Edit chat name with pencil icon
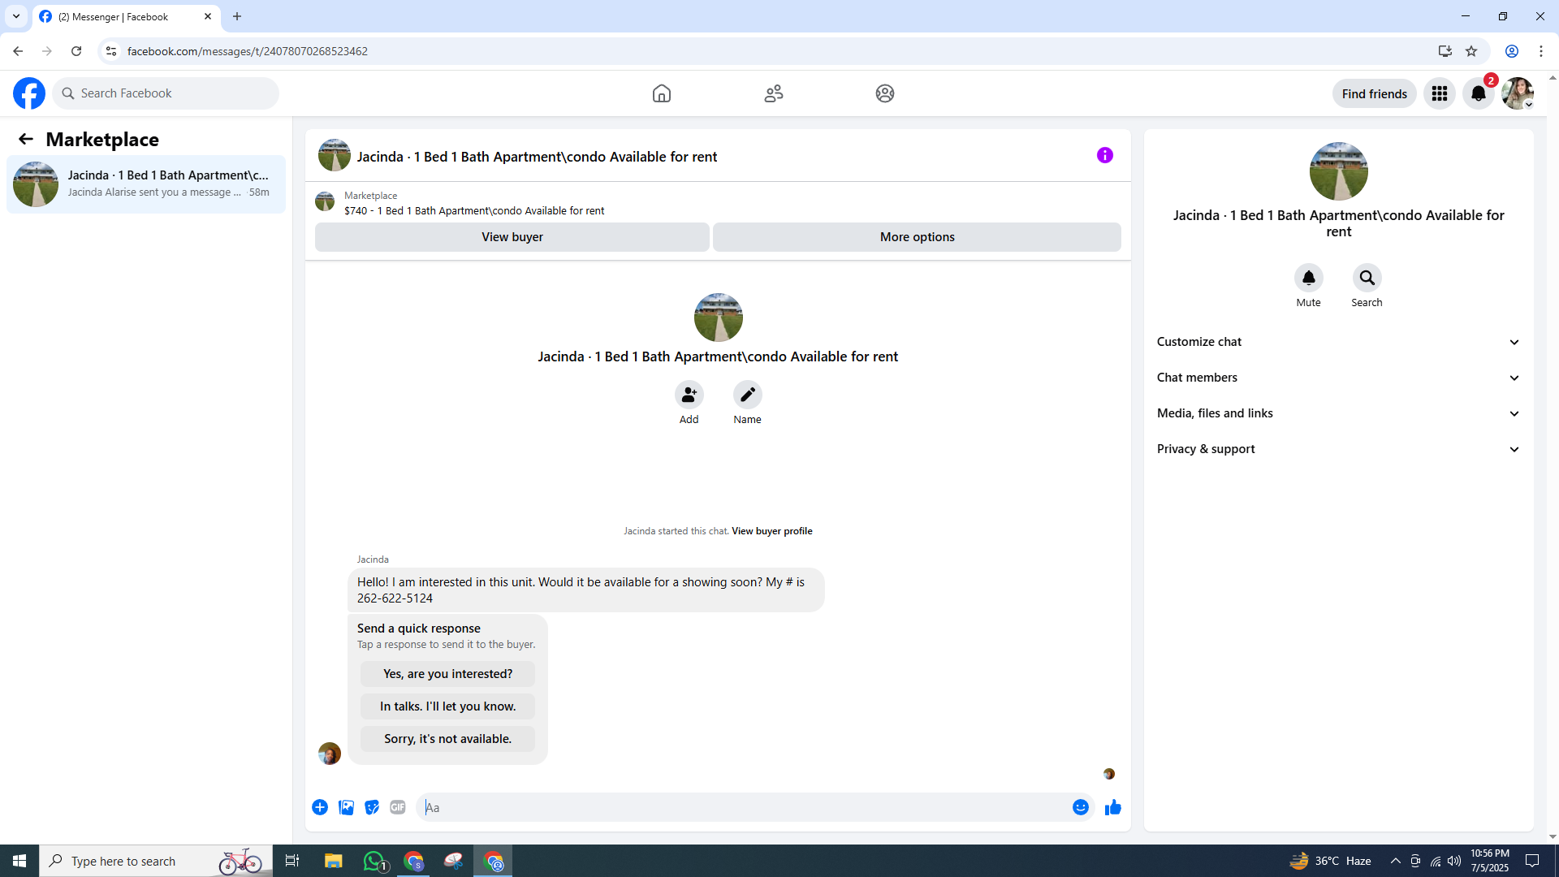Viewport: 1559px width, 877px height. (x=747, y=395)
